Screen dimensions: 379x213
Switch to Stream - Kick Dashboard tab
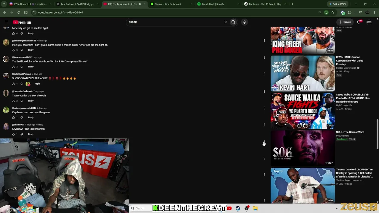(x=172, y=4)
